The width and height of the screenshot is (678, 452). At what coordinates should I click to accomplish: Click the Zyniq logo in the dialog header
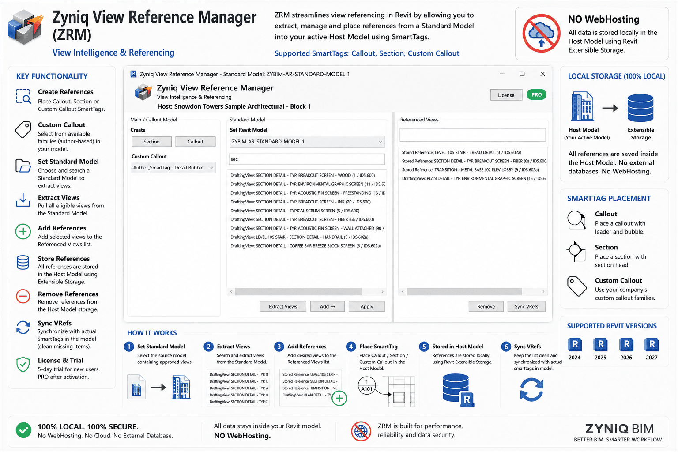(x=143, y=92)
